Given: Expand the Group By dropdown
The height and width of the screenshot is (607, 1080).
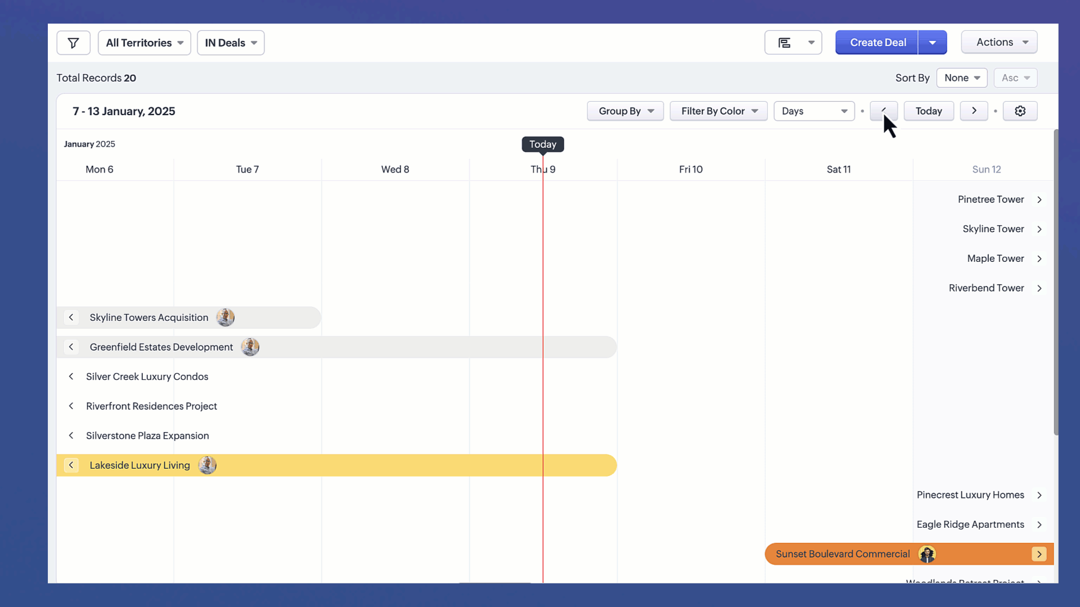Looking at the screenshot, I should (625, 111).
